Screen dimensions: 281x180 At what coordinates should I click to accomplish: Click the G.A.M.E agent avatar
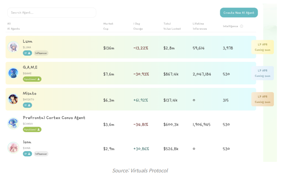click(13, 73)
